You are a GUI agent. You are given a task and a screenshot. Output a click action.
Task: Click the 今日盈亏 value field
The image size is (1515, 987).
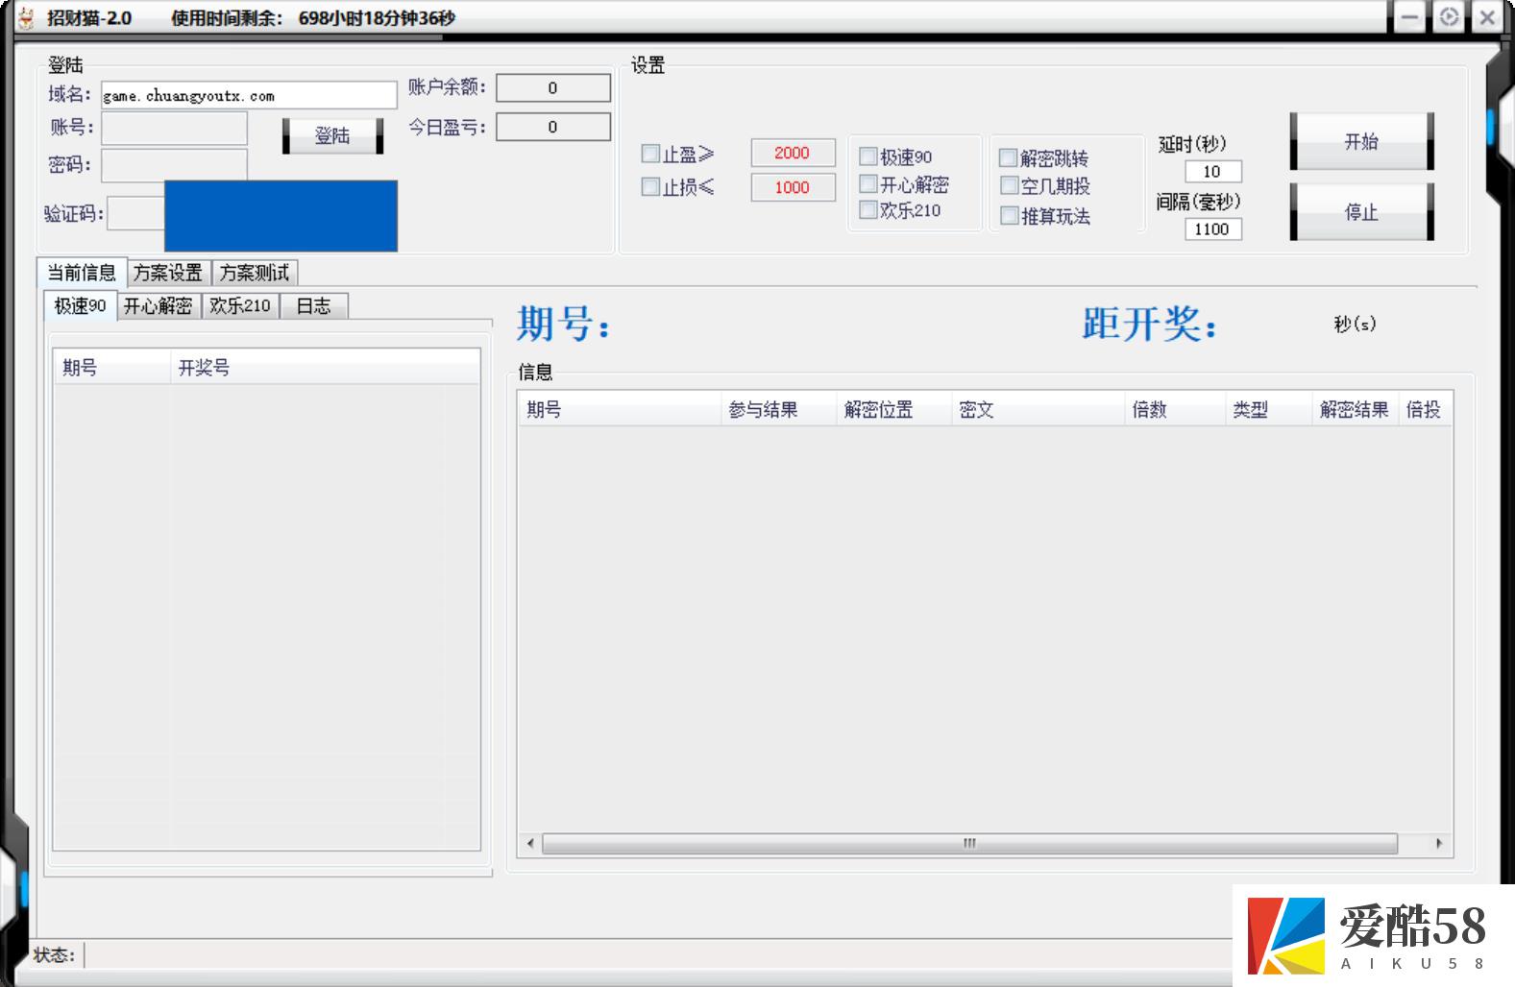pos(552,127)
